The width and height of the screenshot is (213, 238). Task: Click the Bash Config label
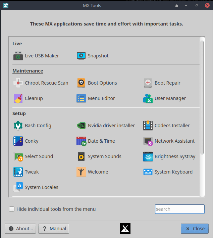pos(38,126)
